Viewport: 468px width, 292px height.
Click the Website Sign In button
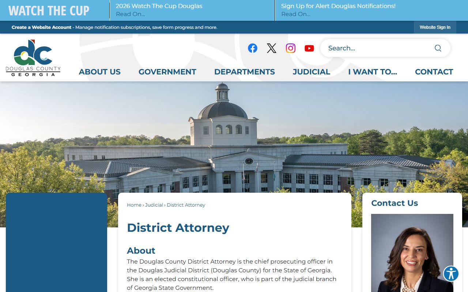pos(435,27)
